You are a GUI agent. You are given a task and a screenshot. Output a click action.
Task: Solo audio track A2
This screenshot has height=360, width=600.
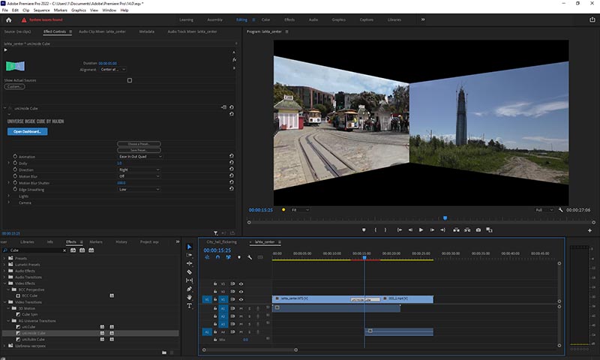(x=250, y=316)
